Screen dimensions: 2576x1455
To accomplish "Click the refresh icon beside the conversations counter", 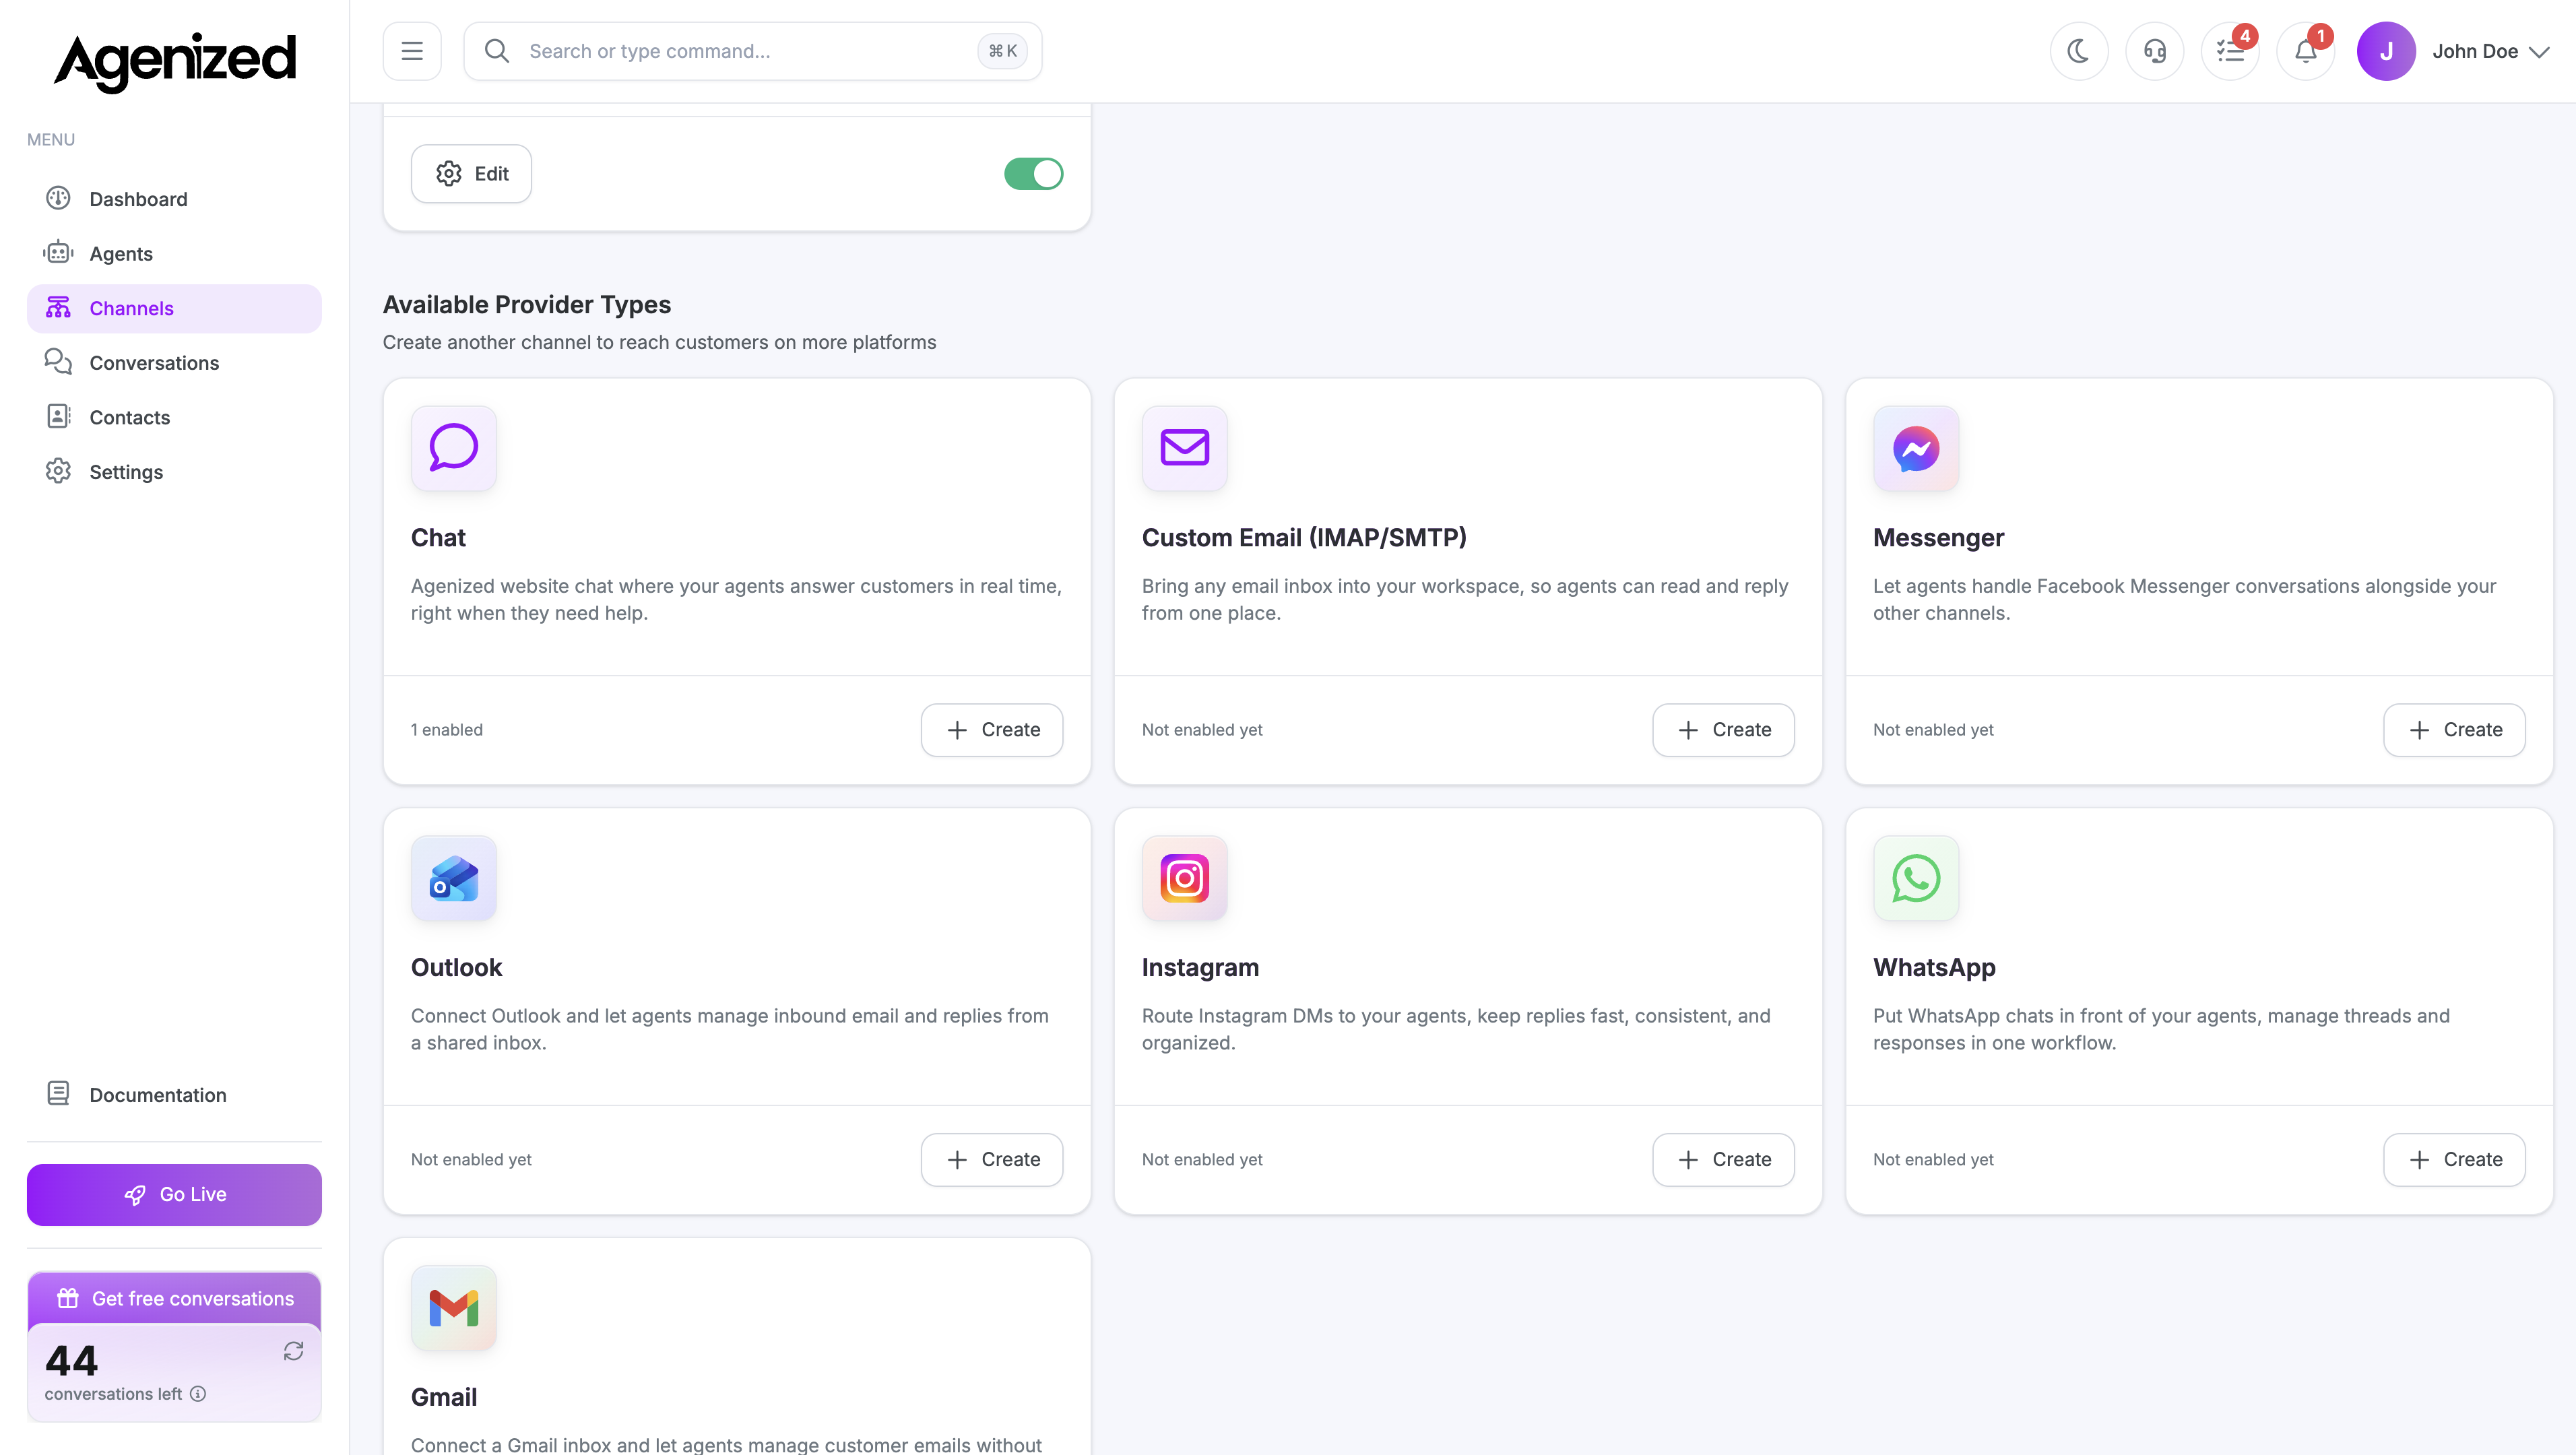I will point(293,1351).
